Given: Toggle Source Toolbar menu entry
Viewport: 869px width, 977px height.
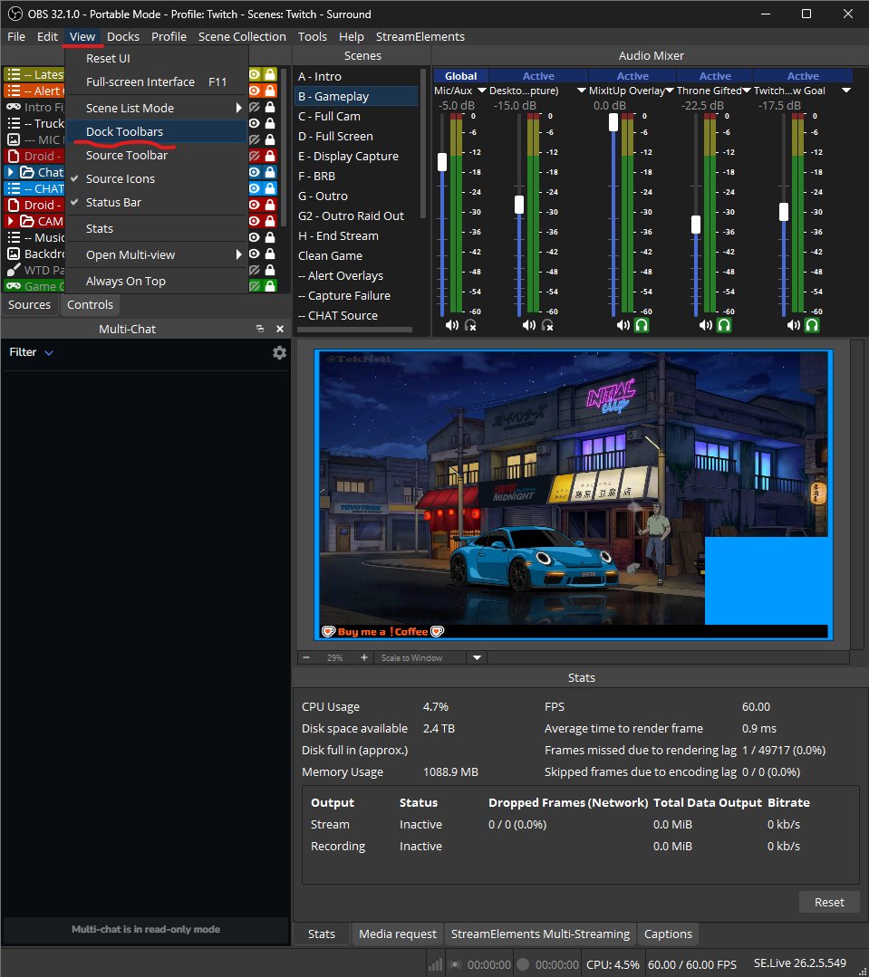Looking at the screenshot, I should point(157,155).
